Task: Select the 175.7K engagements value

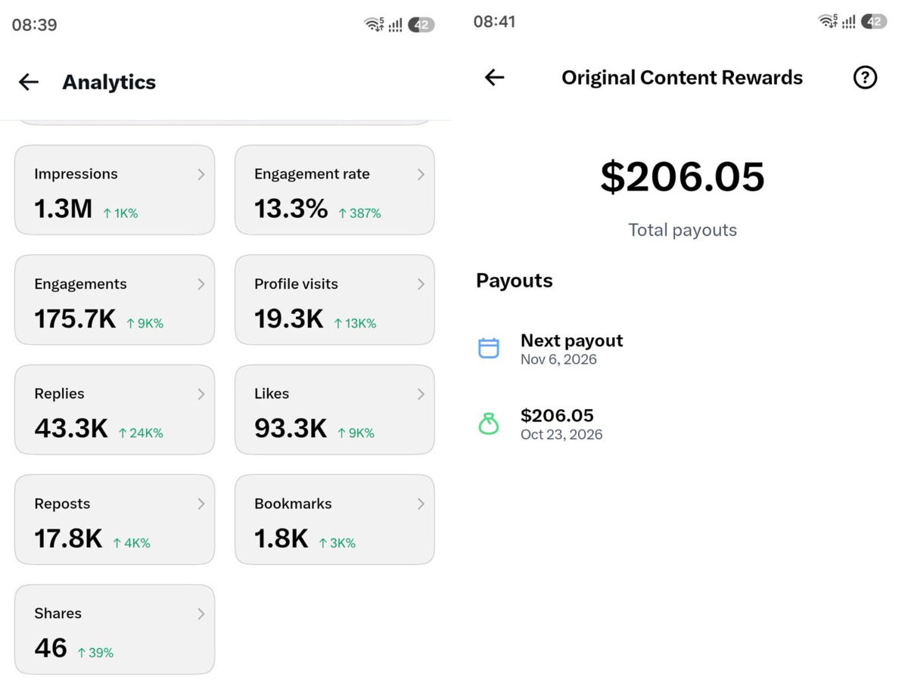Action: [75, 318]
